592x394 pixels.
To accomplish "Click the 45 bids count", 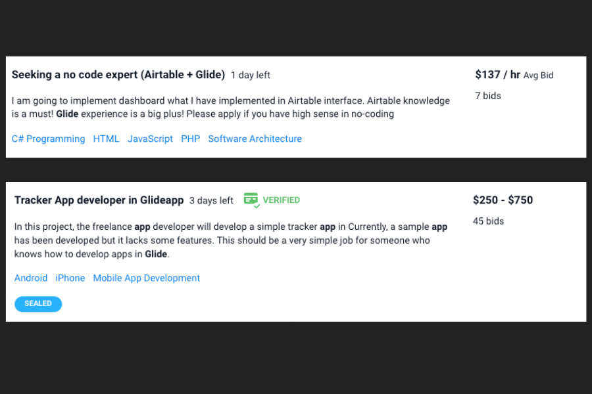I will tap(488, 221).
